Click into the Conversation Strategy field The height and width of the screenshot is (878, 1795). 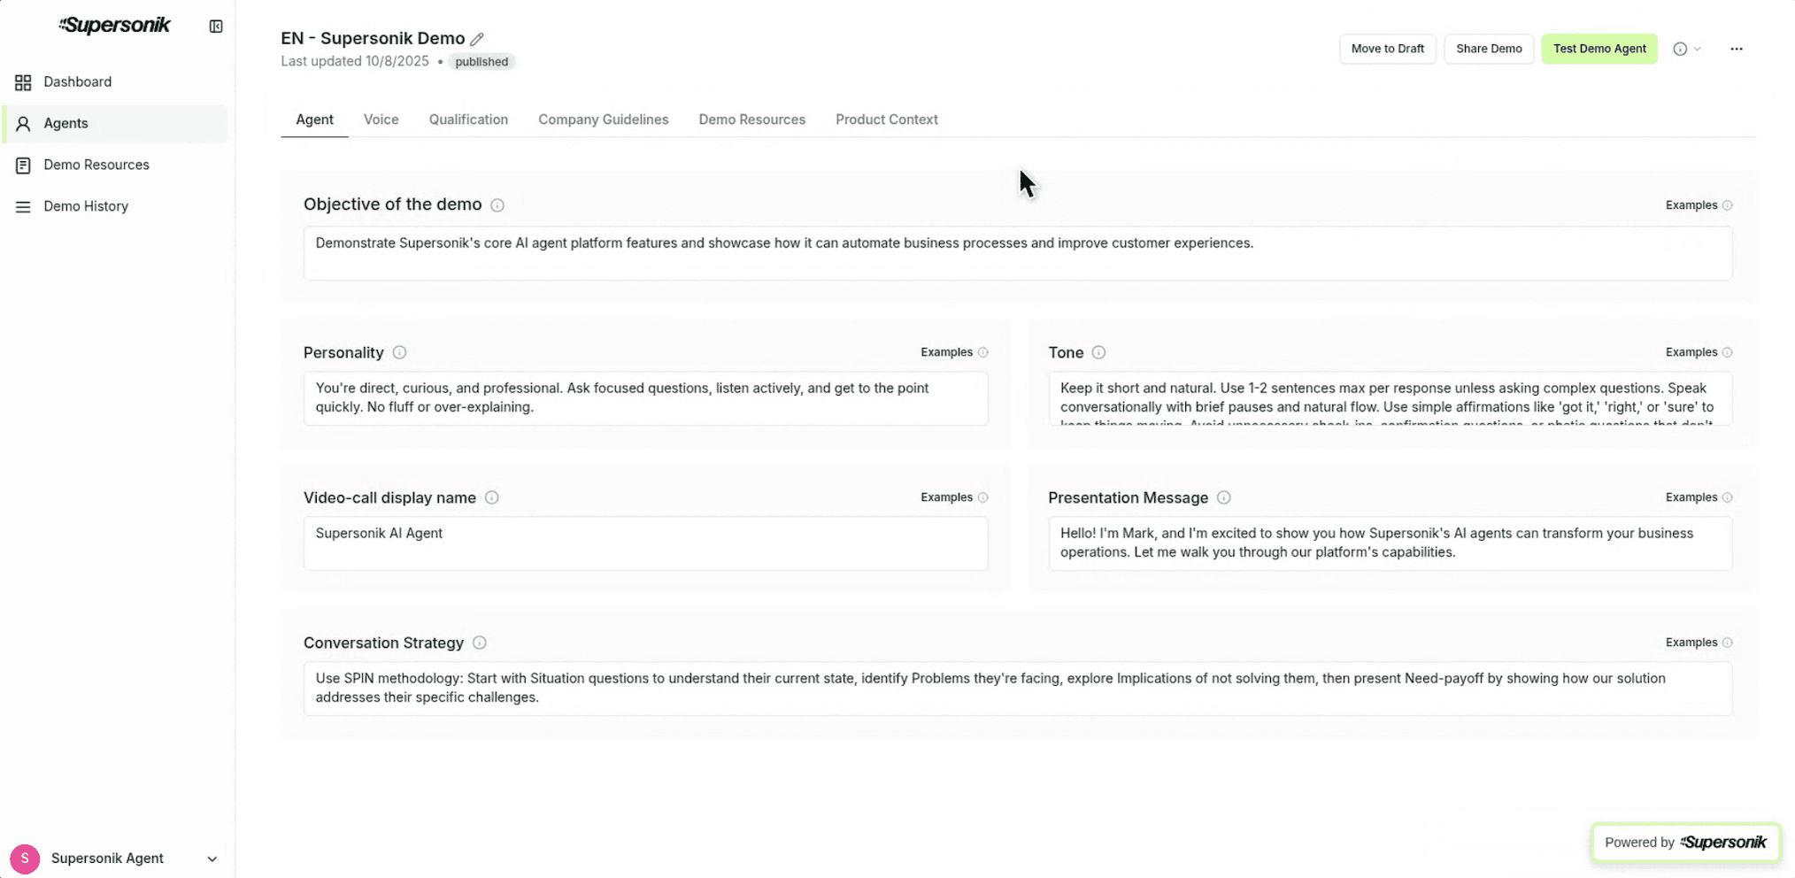pyautogui.click(x=1018, y=689)
